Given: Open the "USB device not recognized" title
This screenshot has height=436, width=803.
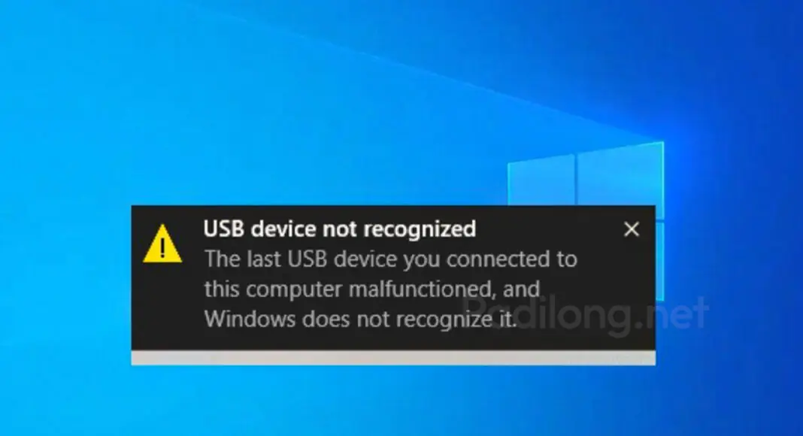Looking at the screenshot, I should pos(340,229).
